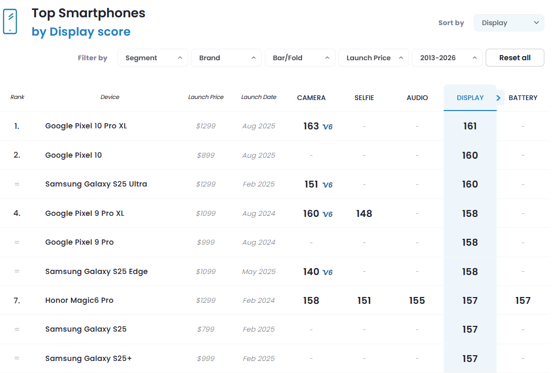Open Samsung Galaxy S25 Edge link
The width and height of the screenshot is (558, 373).
[x=96, y=271]
